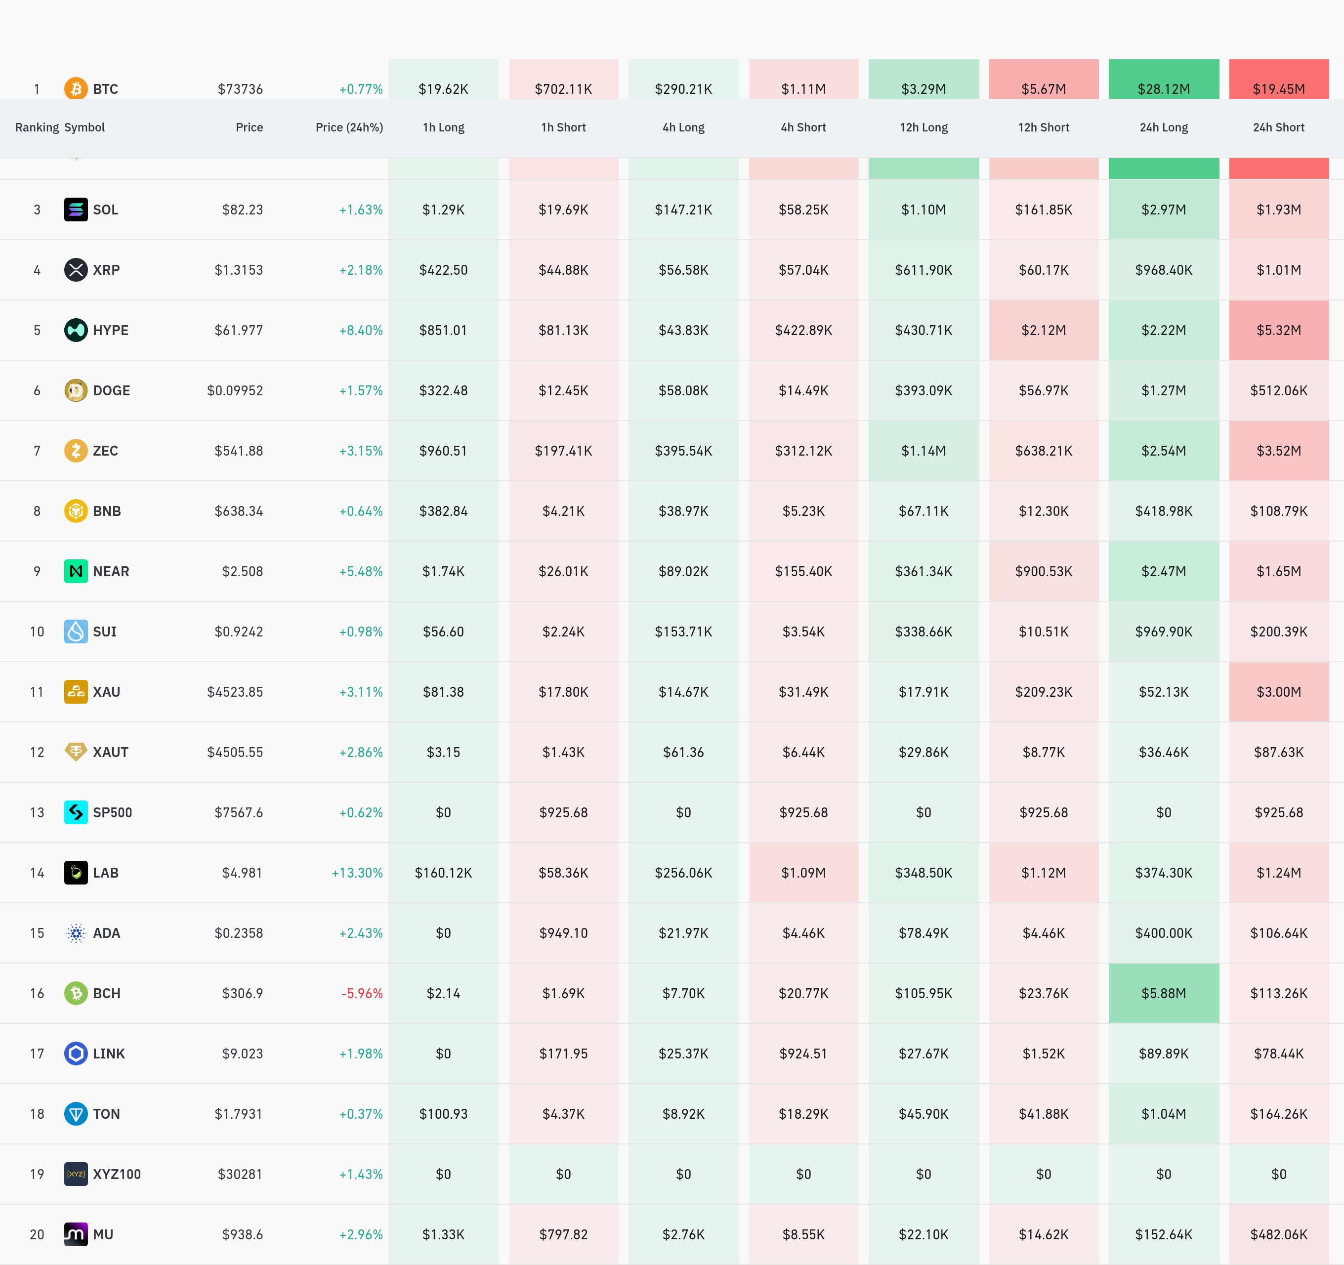Viewport: 1344px width, 1265px height.
Task: Open the SOL symbol link
Action: tap(105, 210)
